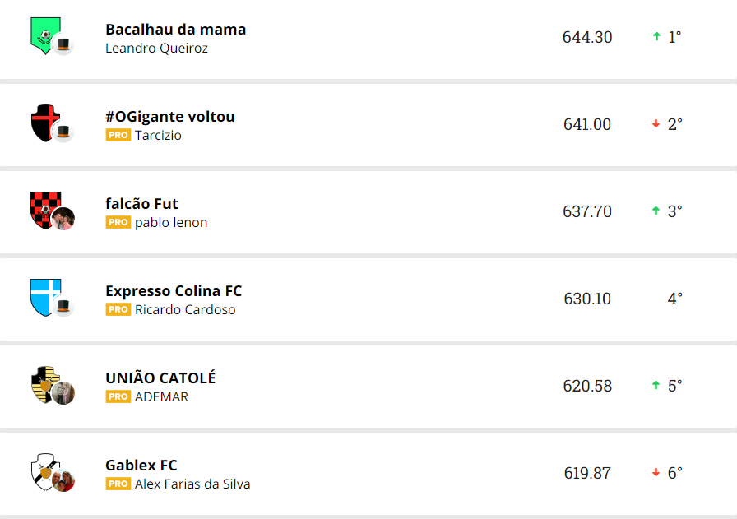The height and width of the screenshot is (519, 737).
Task: Open the #OGigante voltou team page
Action: (x=170, y=117)
